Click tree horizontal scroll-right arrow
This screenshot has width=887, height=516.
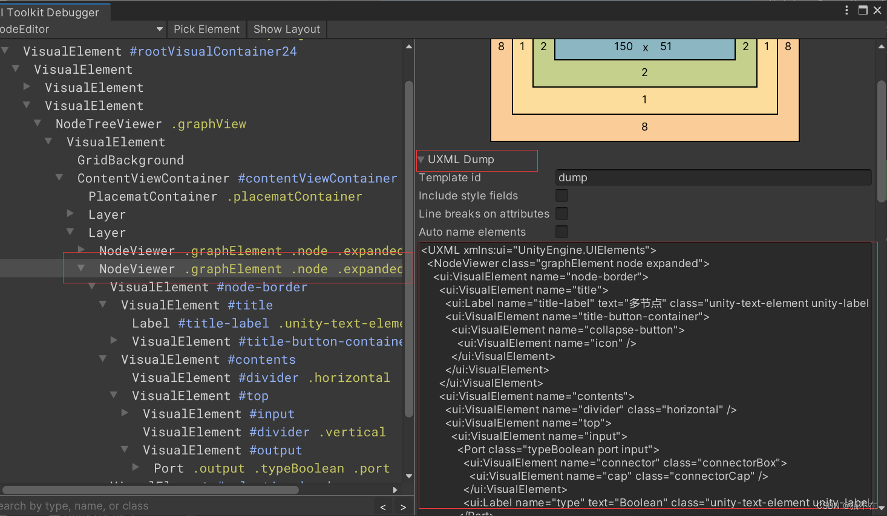click(395, 490)
